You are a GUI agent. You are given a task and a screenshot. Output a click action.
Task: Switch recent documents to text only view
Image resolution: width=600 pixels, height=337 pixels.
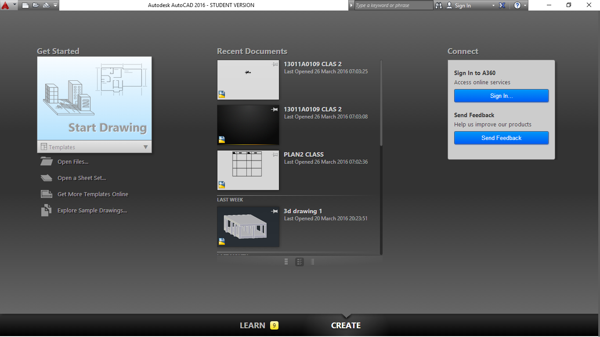coord(313,262)
